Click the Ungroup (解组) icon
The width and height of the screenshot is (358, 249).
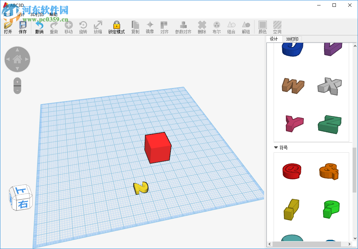[246, 27]
